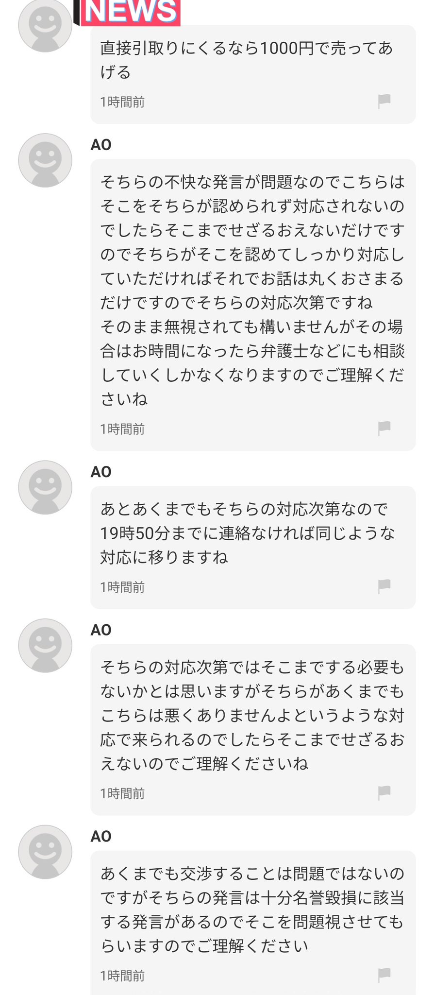Tap avatar next to 不快な発言 comment
The image size is (434, 995).
click(x=45, y=160)
